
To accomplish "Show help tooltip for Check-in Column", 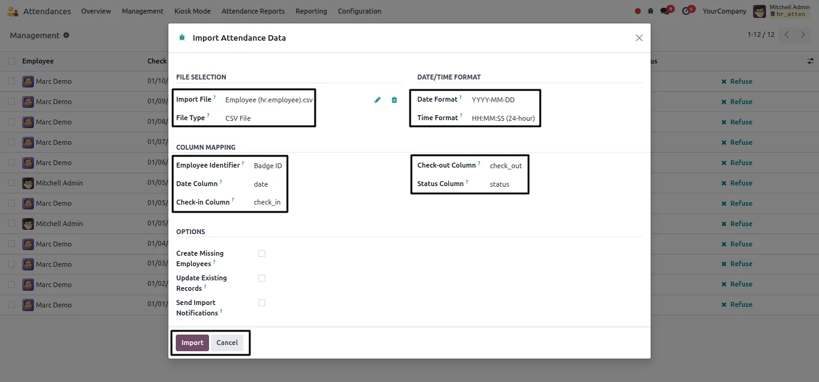I will click(233, 200).
